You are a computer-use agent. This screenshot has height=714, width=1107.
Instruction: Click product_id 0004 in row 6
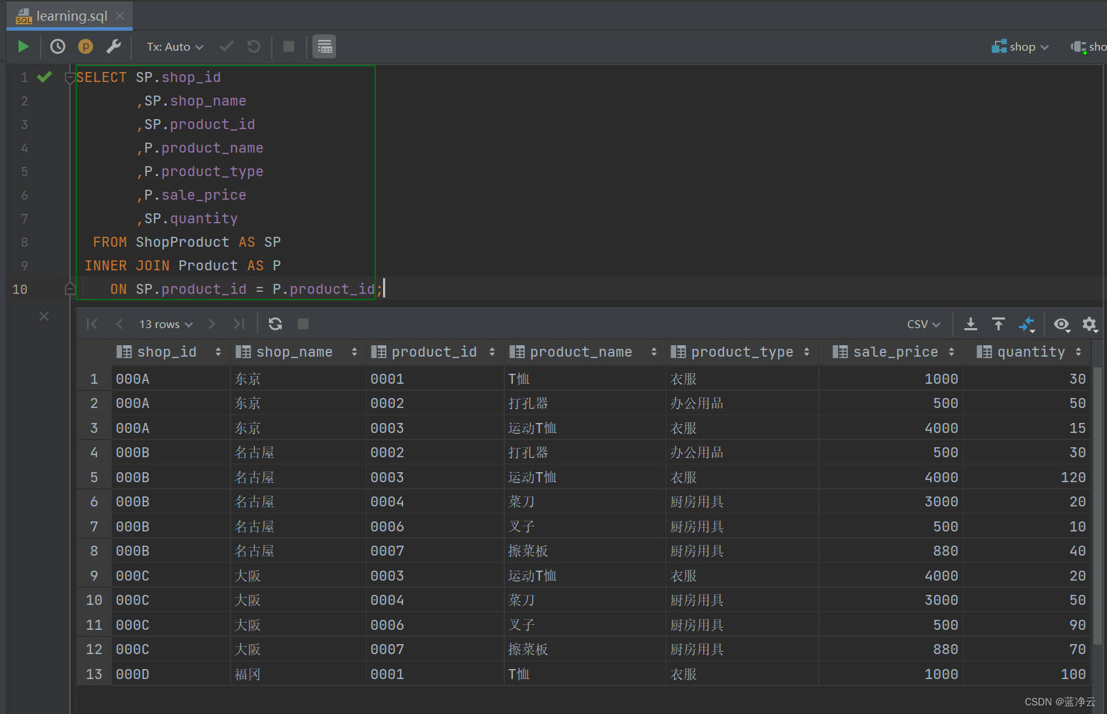click(x=435, y=501)
